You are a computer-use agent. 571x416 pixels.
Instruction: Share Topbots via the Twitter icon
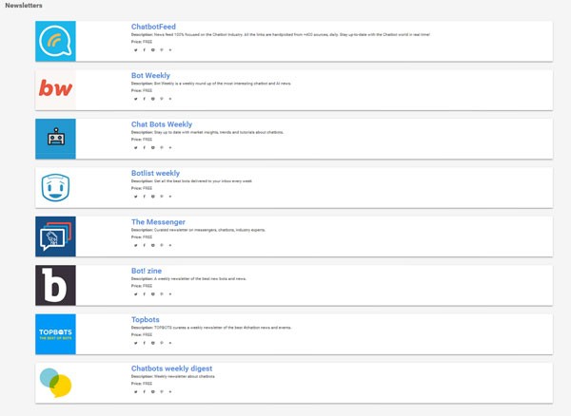(x=135, y=343)
